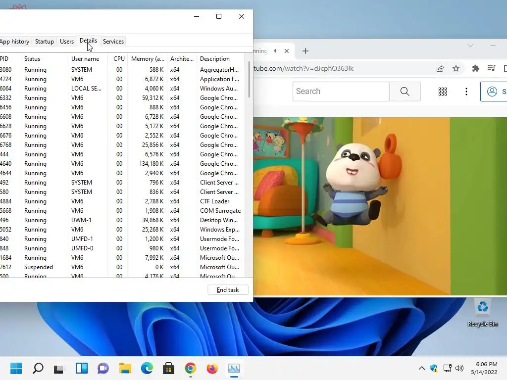Click the Chrome address bar URL

[304, 68]
